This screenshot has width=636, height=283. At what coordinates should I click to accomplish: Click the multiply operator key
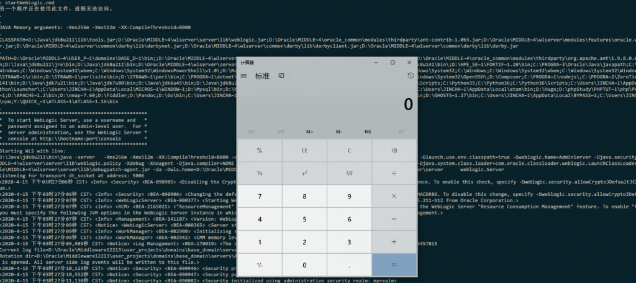tap(394, 196)
